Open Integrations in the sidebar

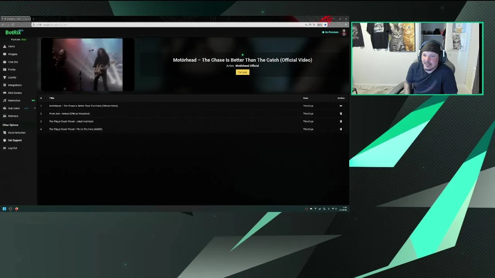pyautogui.click(x=15, y=85)
